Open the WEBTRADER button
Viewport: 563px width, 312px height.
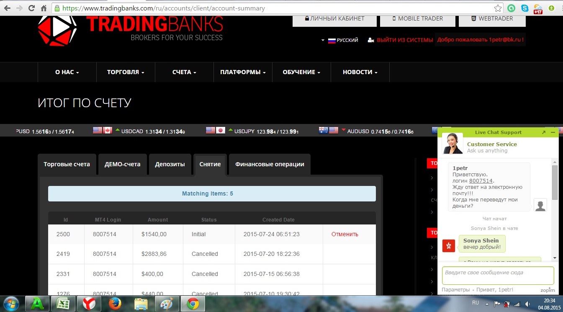coord(492,18)
